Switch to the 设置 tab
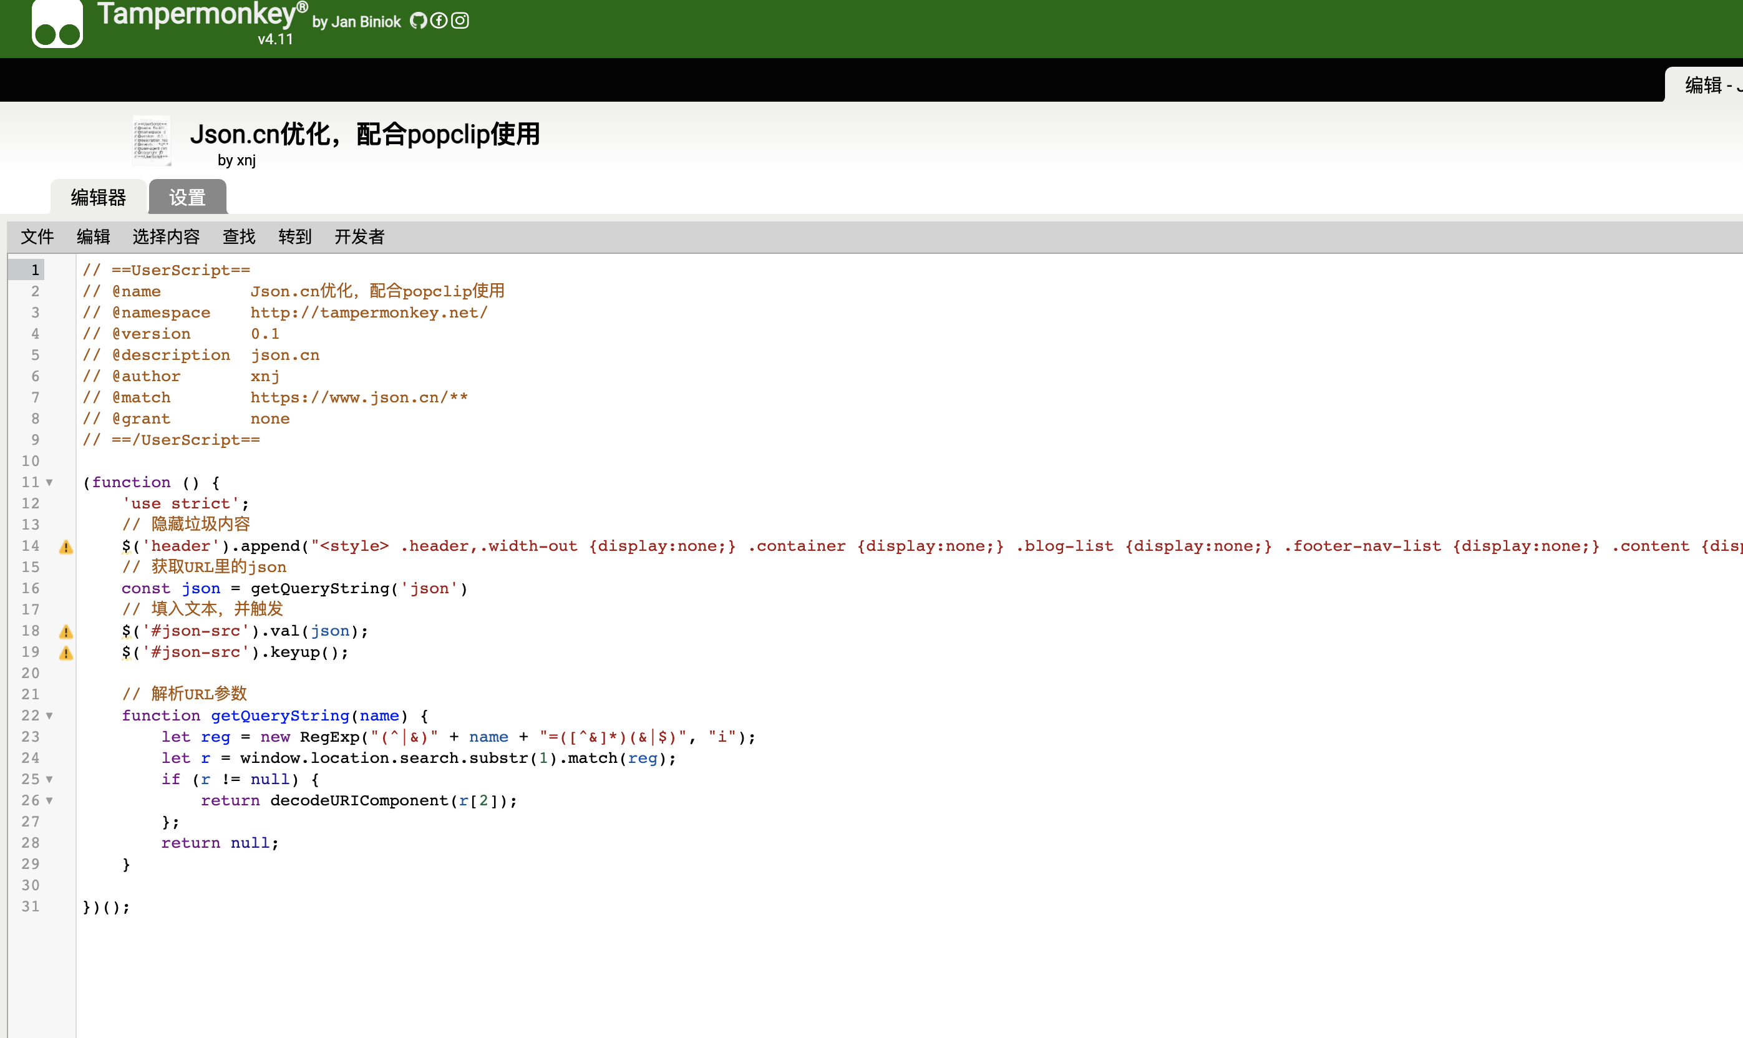1743x1038 pixels. [187, 197]
